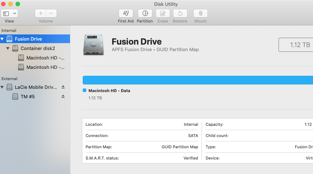313x174 pixels.
Task: Click the Internal sidebar section header
Action: (9, 30)
